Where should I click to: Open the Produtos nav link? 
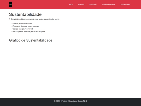[x=93, y=4]
